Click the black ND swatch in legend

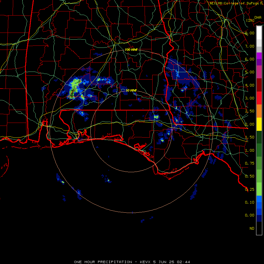pyautogui.click(x=259, y=228)
